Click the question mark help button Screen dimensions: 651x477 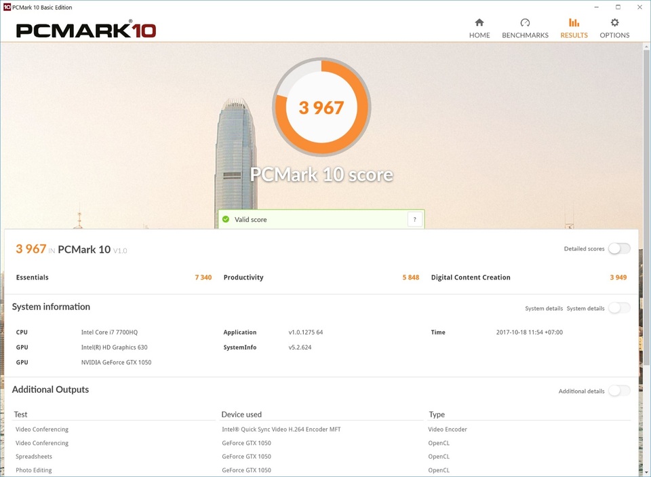click(414, 219)
